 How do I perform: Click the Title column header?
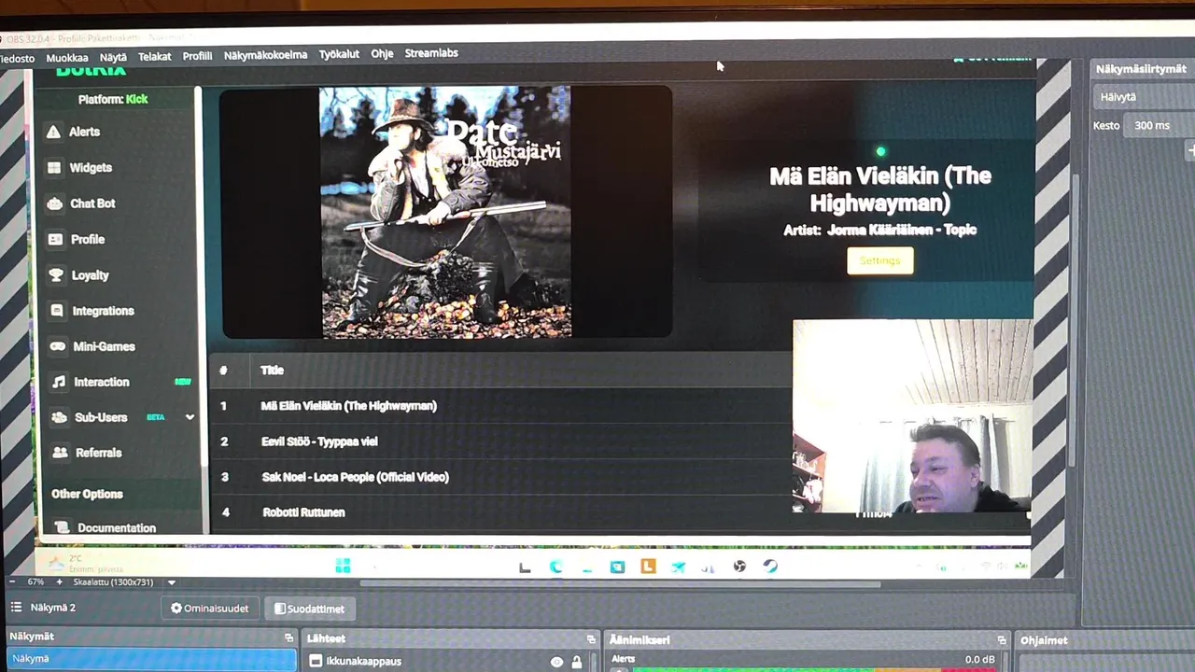272,371
